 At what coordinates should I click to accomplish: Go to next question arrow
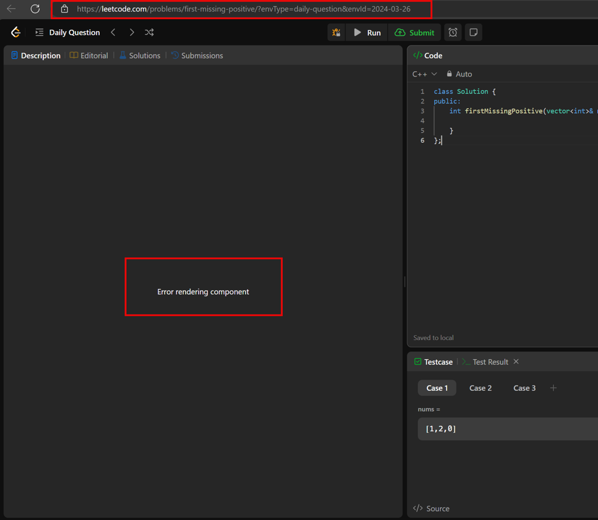[x=132, y=32]
